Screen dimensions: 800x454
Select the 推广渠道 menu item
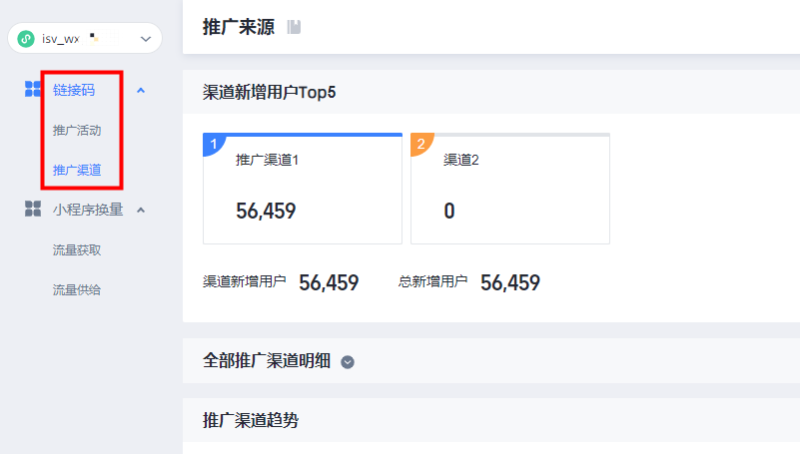(x=77, y=170)
